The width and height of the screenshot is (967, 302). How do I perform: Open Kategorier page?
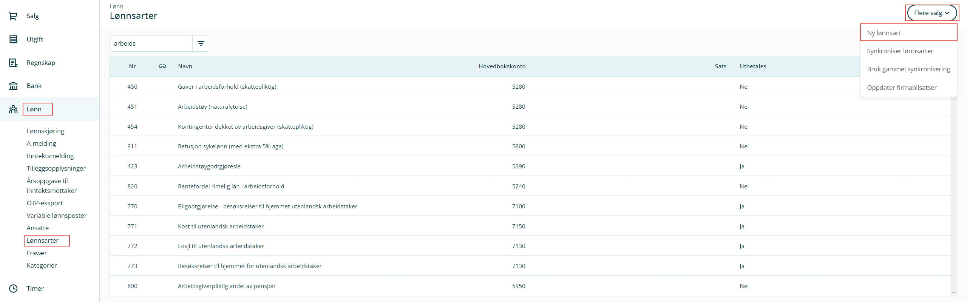42,265
